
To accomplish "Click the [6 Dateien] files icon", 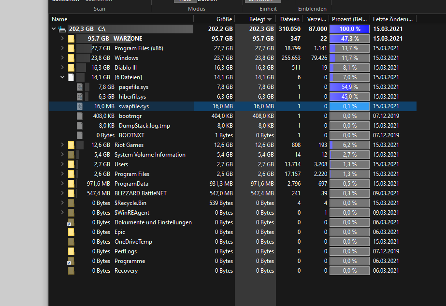I will [x=71, y=77].
